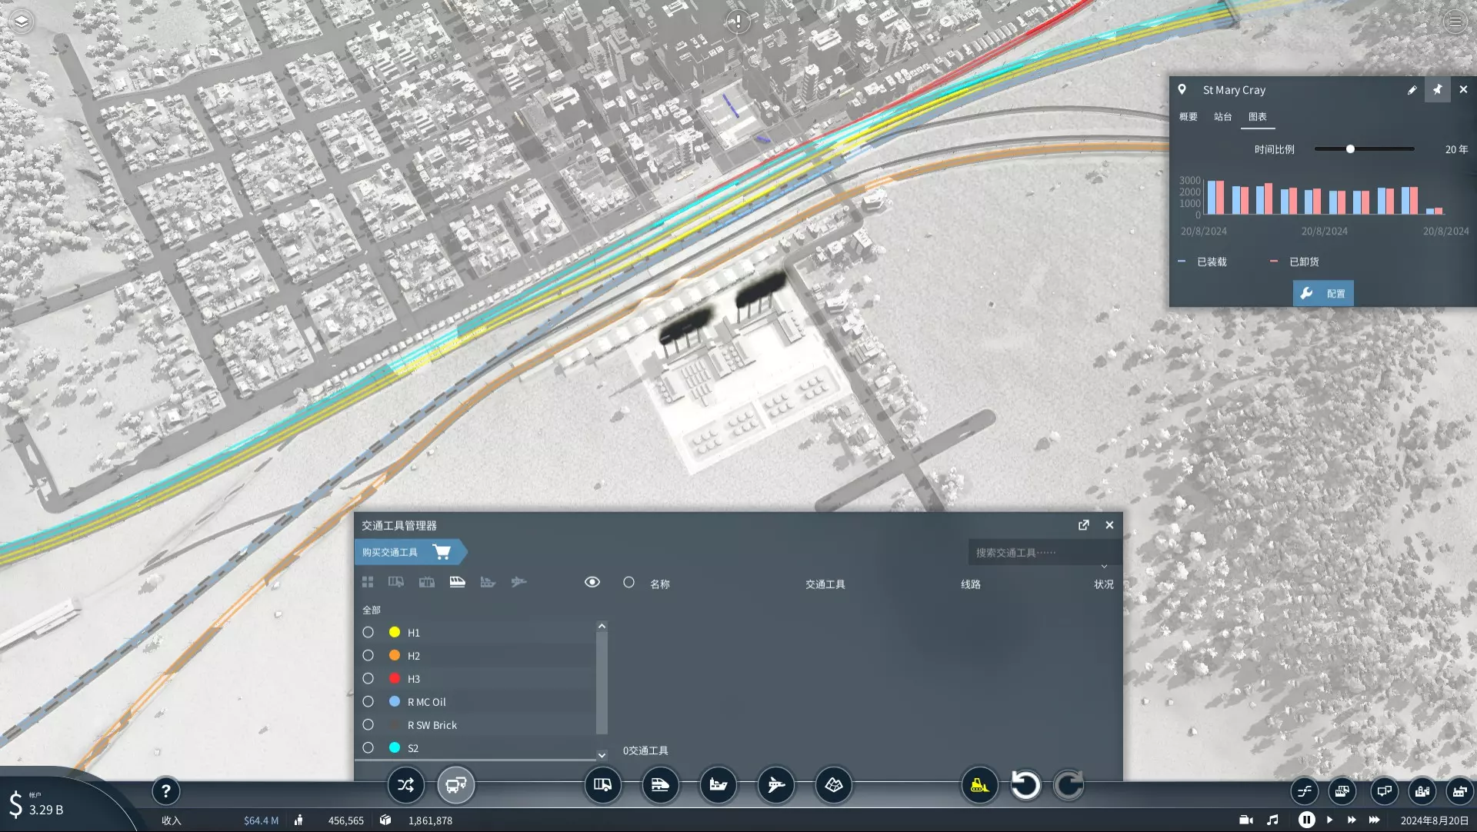Open the airplane construction menu

pyautogui.click(x=775, y=785)
